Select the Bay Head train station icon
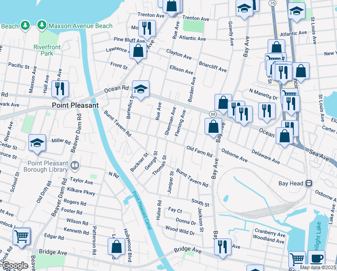The height and width of the screenshot is (271, 337). pos(309,183)
